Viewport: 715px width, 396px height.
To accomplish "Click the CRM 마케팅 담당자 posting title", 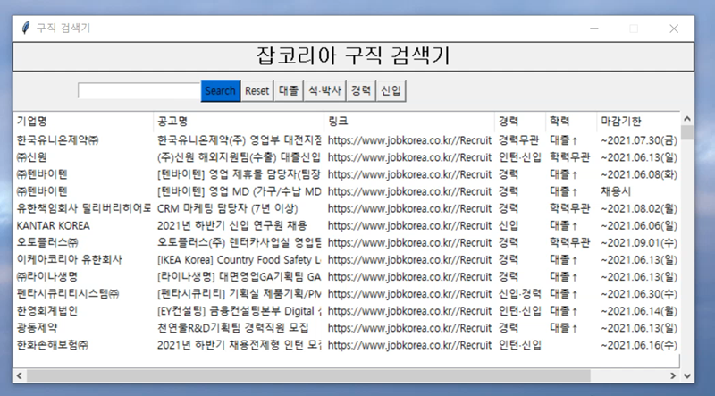I will coord(228,208).
